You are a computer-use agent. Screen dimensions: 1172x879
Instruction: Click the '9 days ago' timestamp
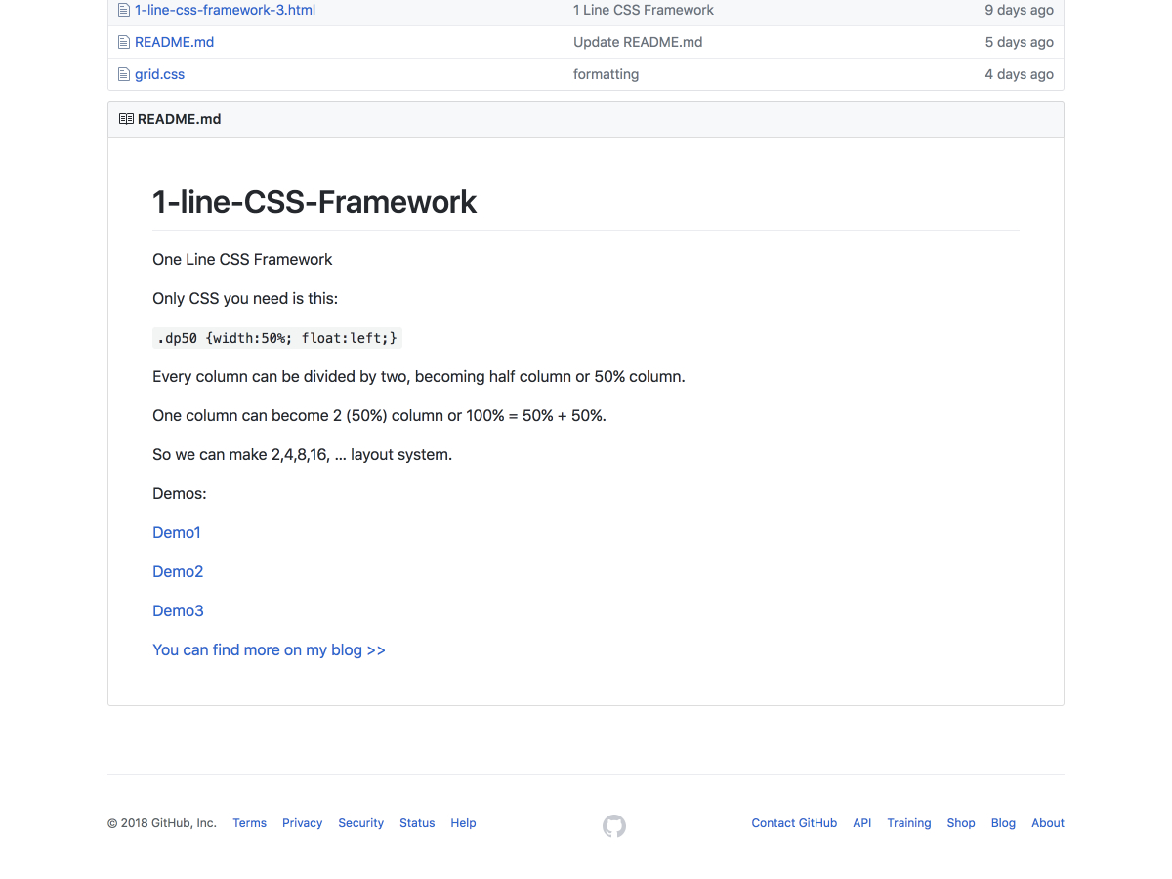(x=1019, y=10)
